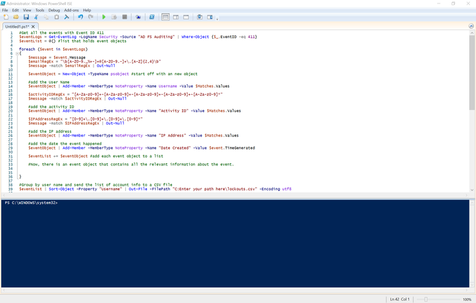Click Sort-Object on line 39
The width and height of the screenshot is (476, 303).
click(61, 189)
